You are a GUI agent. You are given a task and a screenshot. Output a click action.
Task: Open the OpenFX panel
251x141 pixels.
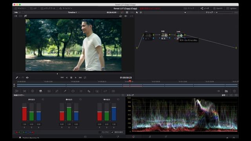pyautogui.click(x=218, y=8)
